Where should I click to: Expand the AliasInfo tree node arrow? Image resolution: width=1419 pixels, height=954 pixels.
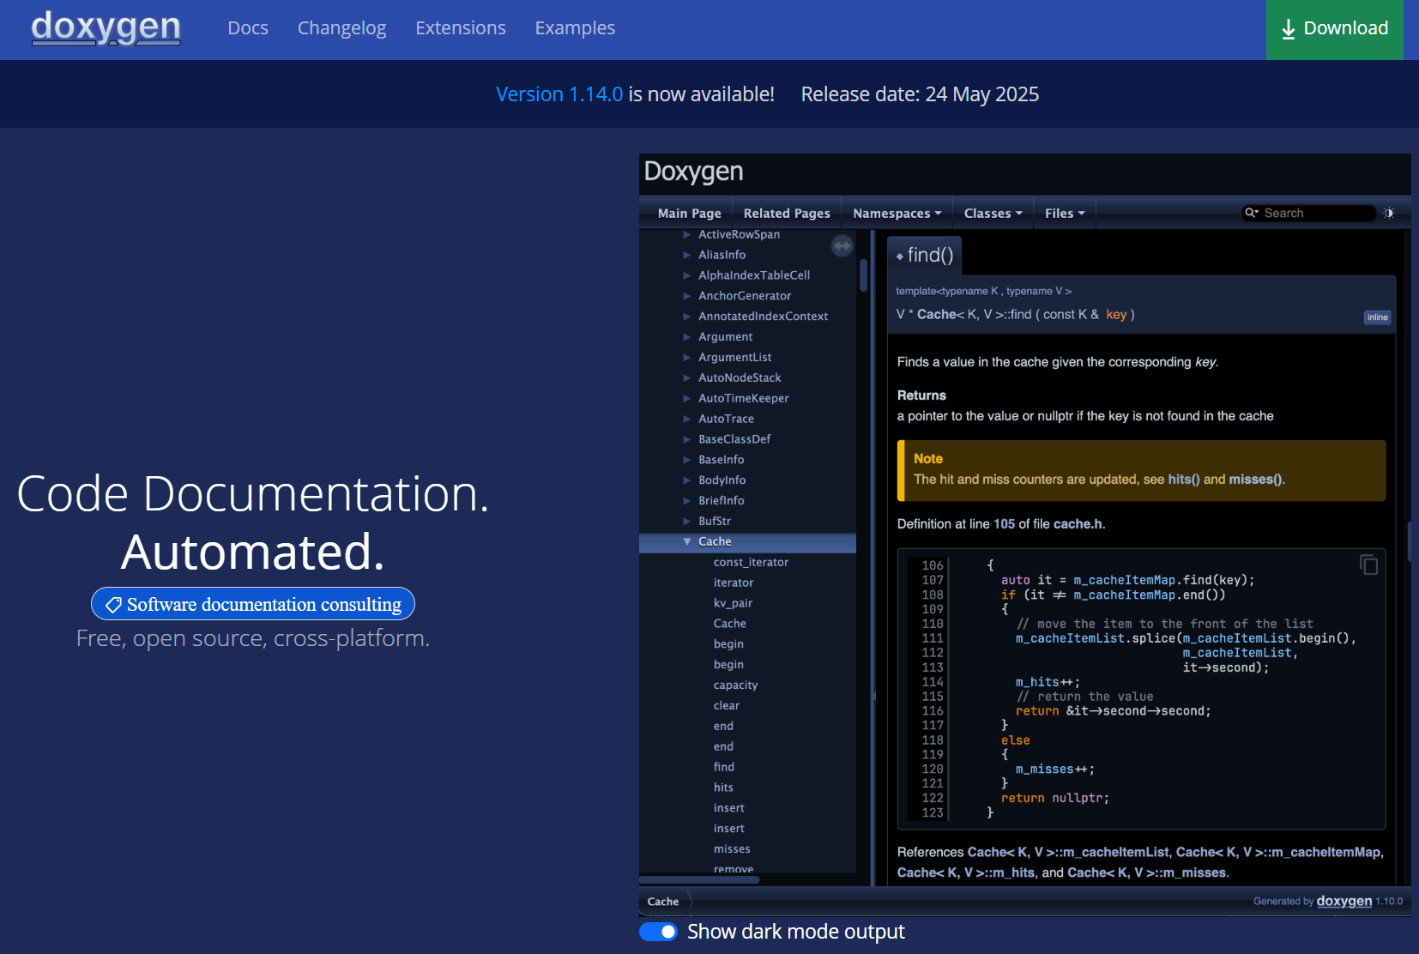pyautogui.click(x=686, y=255)
